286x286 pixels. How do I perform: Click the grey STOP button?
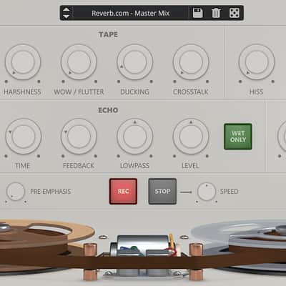162,192
